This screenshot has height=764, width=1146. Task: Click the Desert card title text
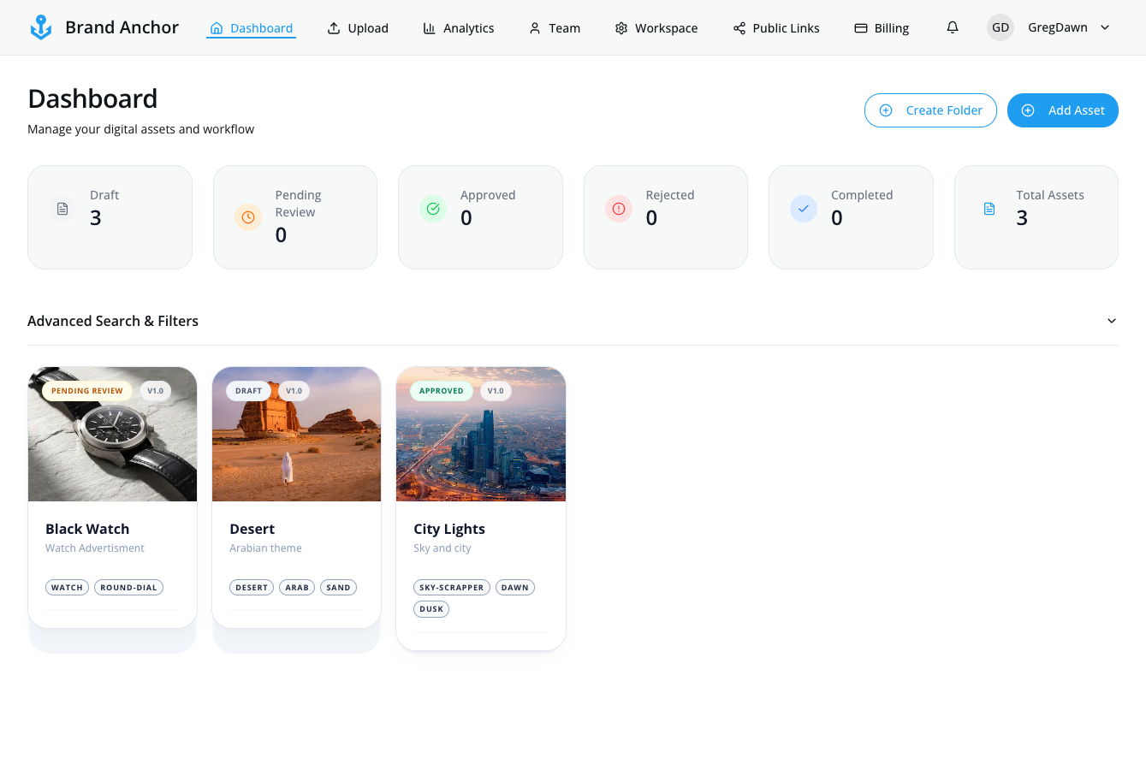252,529
